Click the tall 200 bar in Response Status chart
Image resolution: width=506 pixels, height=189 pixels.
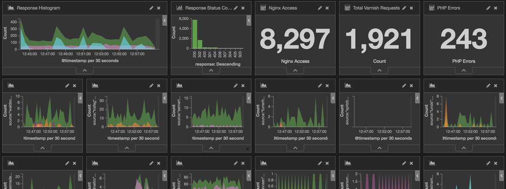(195, 34)
